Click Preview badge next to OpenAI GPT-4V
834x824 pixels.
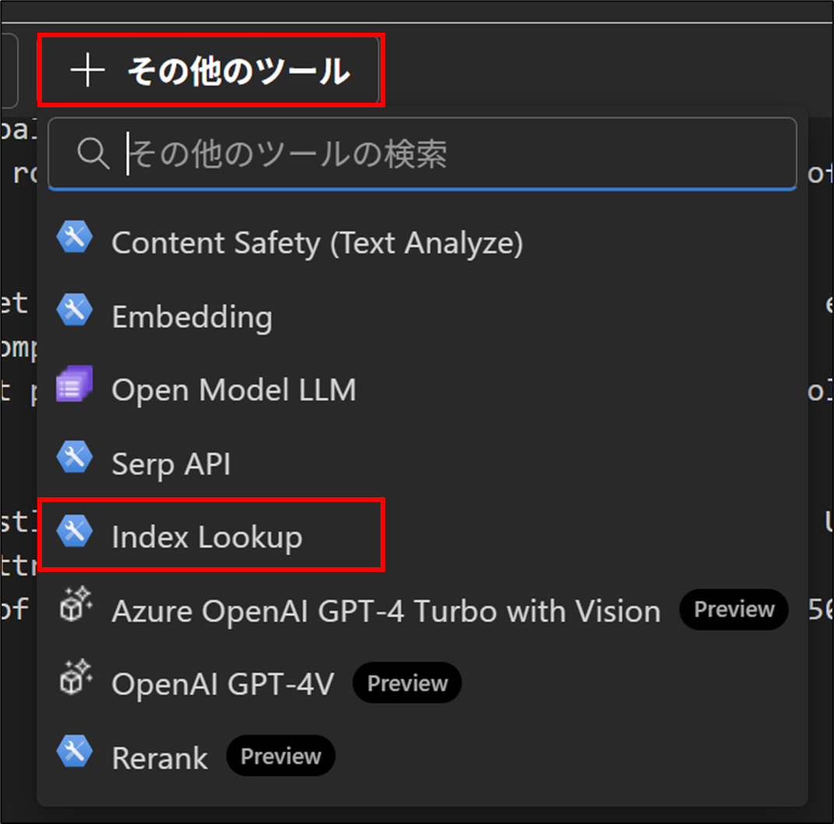coord(408,683)
